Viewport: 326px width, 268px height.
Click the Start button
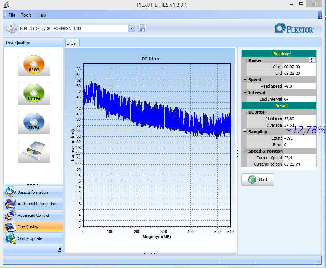(257, 179)
